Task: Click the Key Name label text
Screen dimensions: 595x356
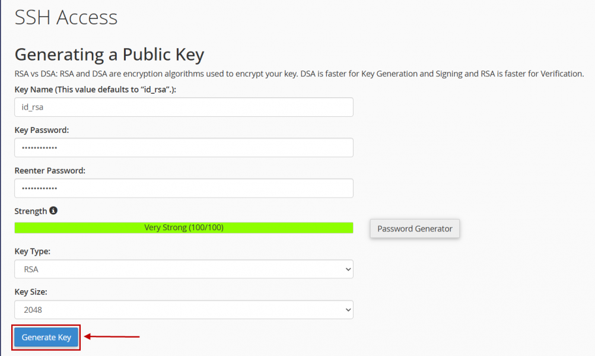Action: 96,90
